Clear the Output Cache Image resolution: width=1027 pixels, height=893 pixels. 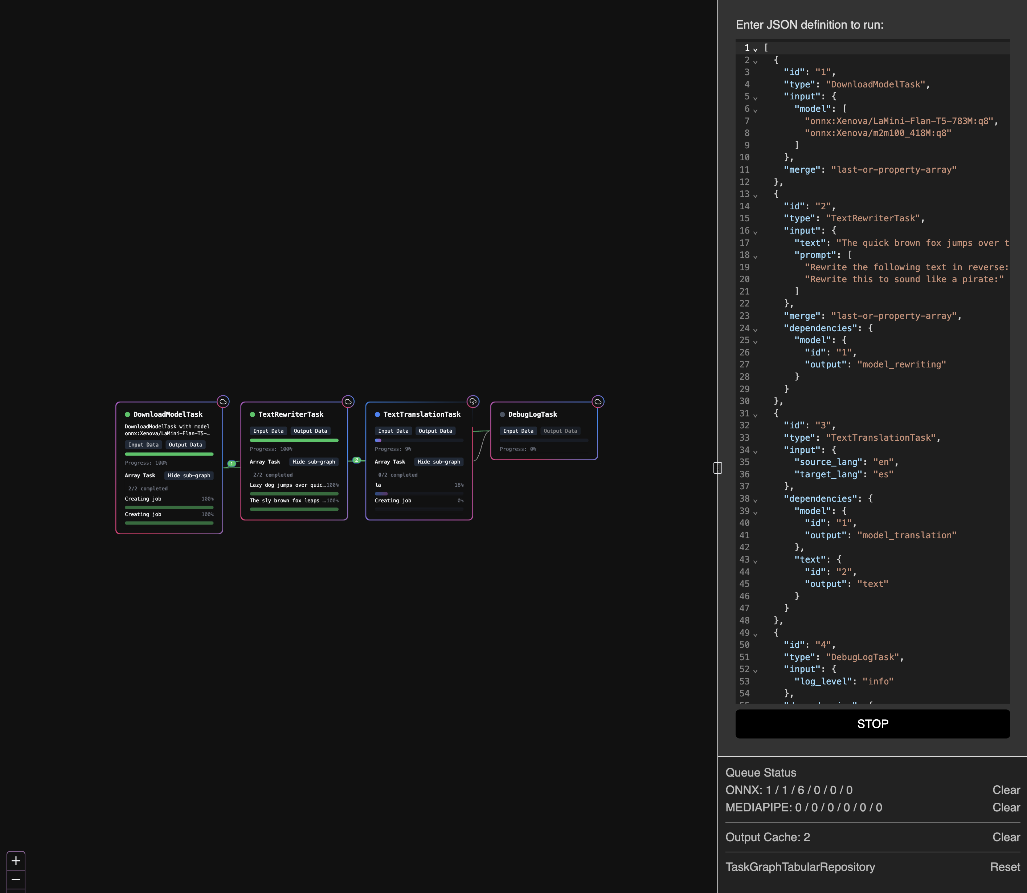[x=1006, y=837]
